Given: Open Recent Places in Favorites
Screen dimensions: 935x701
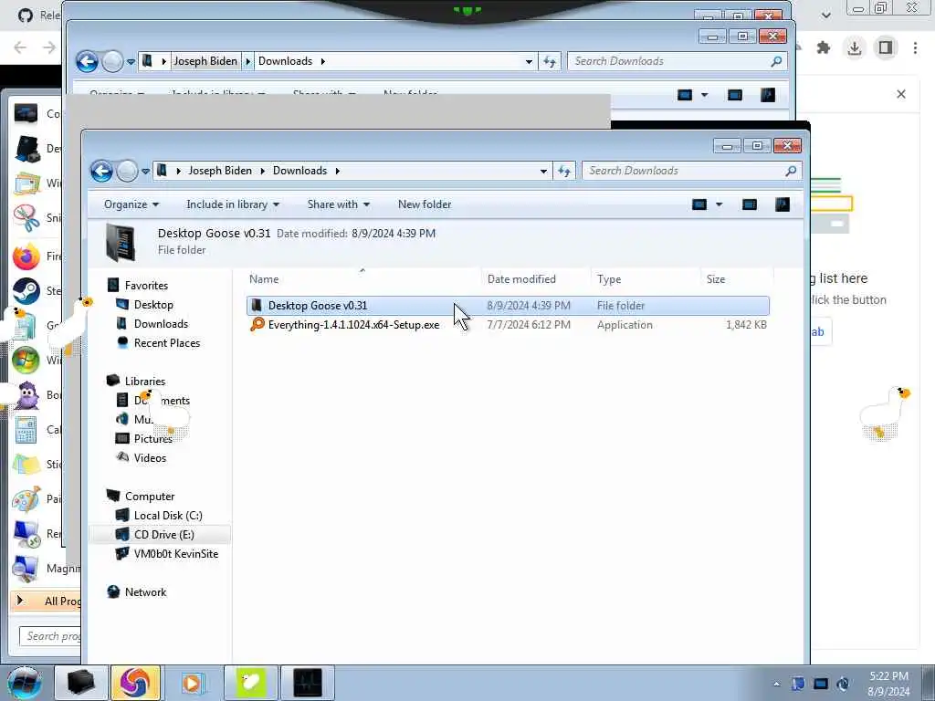Looking at the screenshot, I should [x=167, y=343].
